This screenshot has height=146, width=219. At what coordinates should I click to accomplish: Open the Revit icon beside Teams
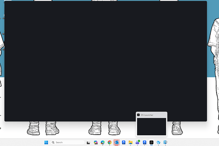tap(144, 143)
